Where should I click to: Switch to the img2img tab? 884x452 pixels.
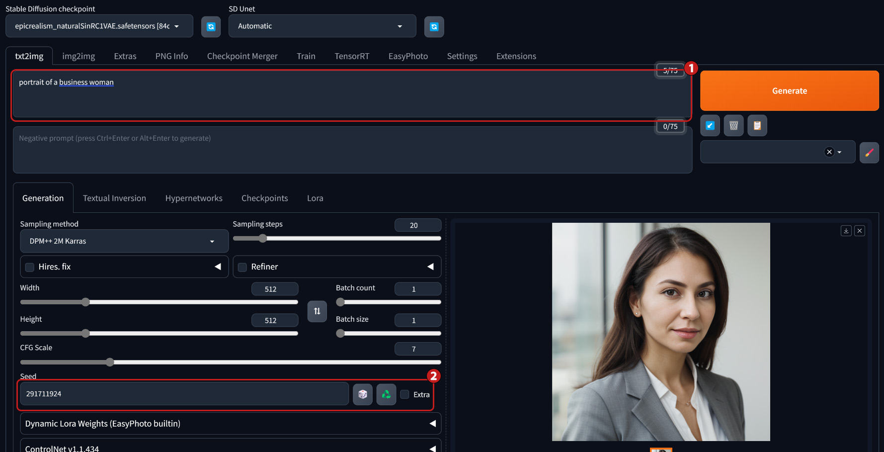(x=79, y=56)
